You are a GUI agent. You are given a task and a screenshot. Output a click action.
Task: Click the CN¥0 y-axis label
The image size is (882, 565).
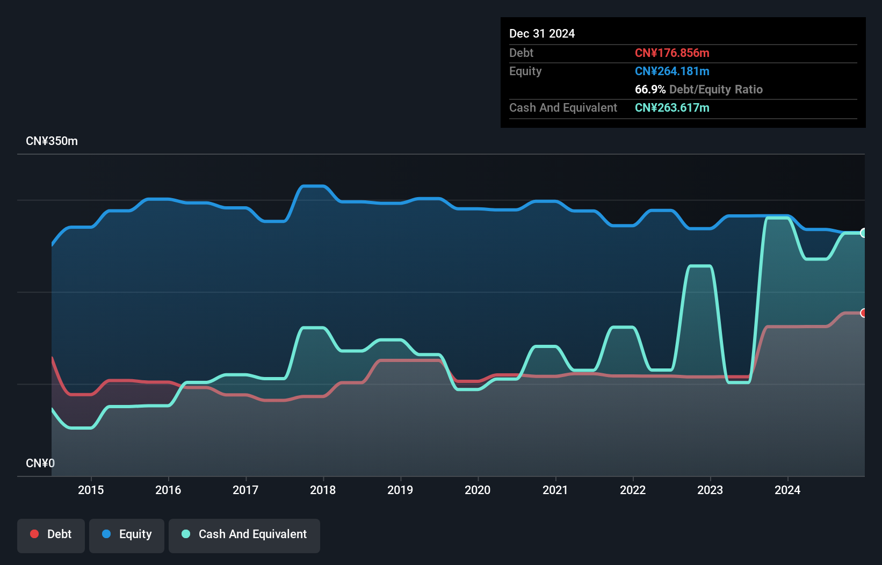[x=40, y=463]
